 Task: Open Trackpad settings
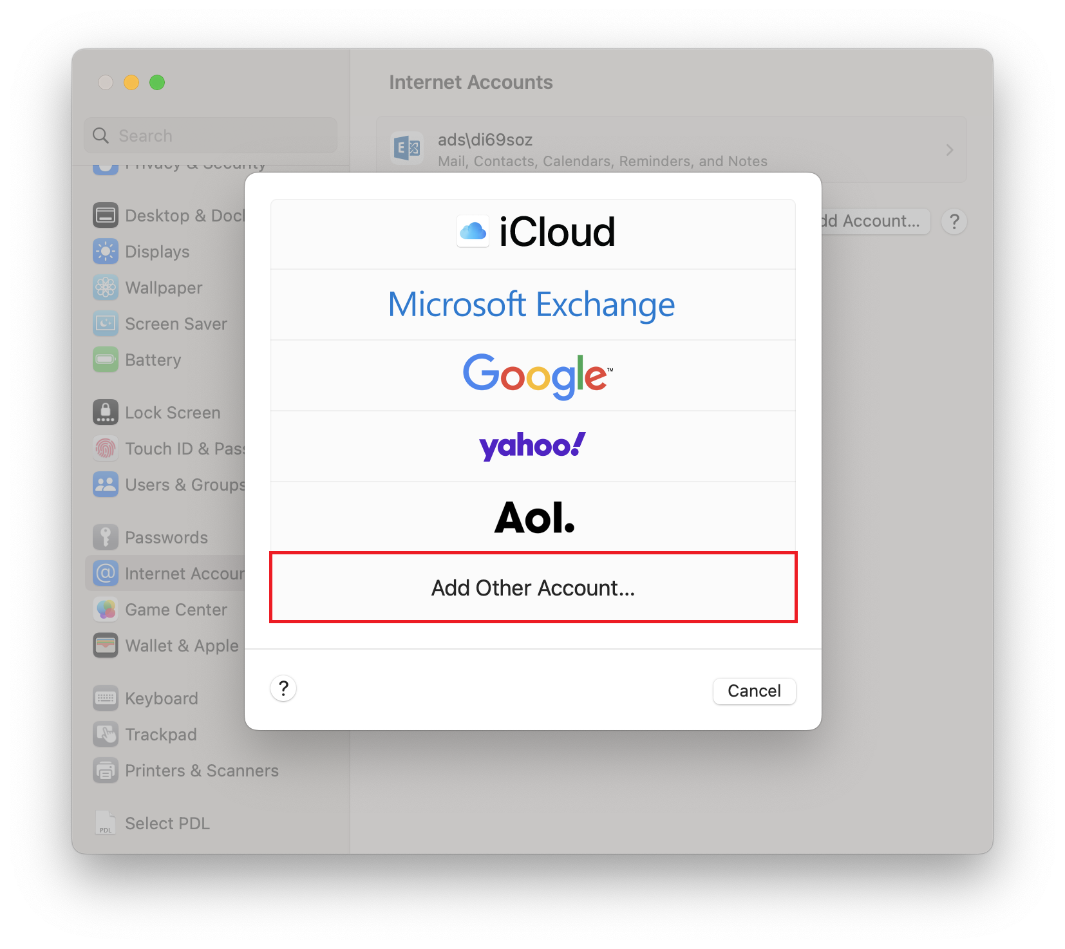pyautogui.click(x=105, y=734)
